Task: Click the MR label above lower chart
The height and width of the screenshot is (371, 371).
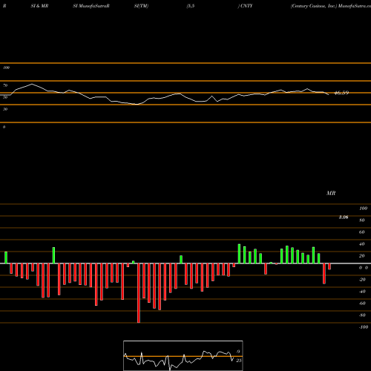Action: (331, 193)
